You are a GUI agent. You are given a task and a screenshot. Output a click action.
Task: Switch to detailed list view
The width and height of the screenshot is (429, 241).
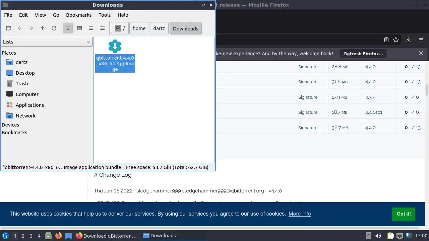point(102,28)
